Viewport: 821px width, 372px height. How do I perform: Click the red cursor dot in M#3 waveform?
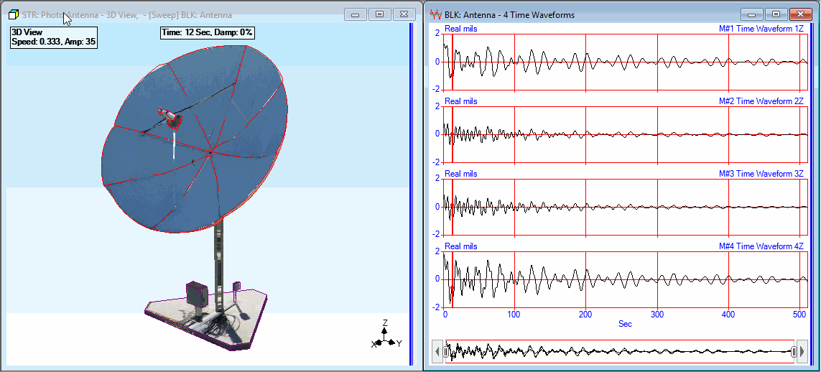click(452, 205)
